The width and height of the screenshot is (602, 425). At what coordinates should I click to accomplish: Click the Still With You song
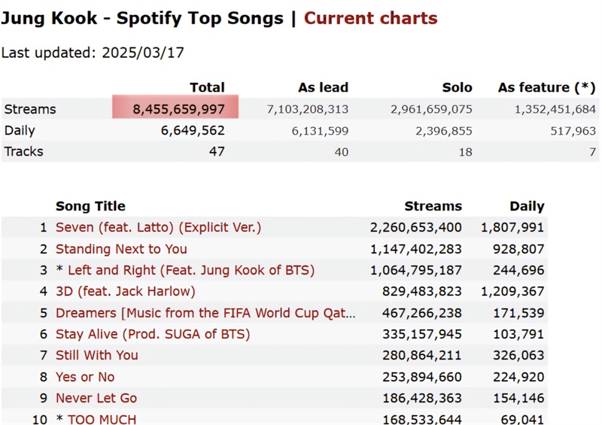[97, 355]
